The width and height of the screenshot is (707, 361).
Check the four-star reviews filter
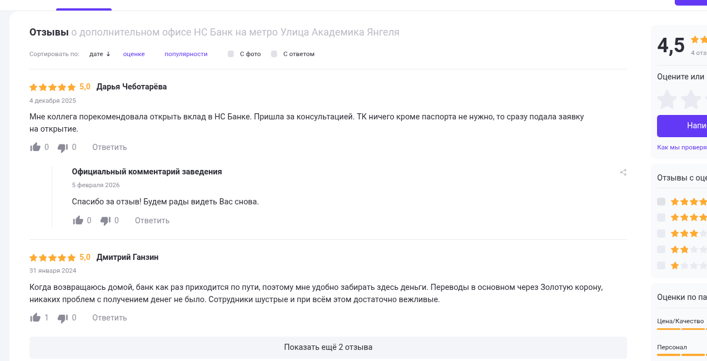pyautogui.click(x=661, y=217)
